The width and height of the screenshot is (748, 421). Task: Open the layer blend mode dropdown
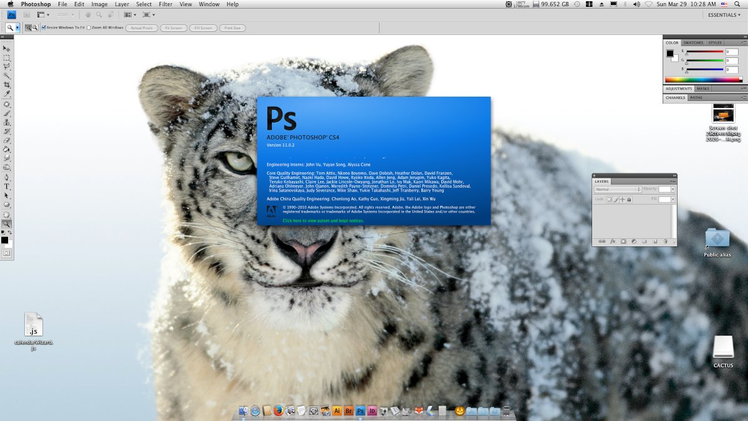coord(618,189)
